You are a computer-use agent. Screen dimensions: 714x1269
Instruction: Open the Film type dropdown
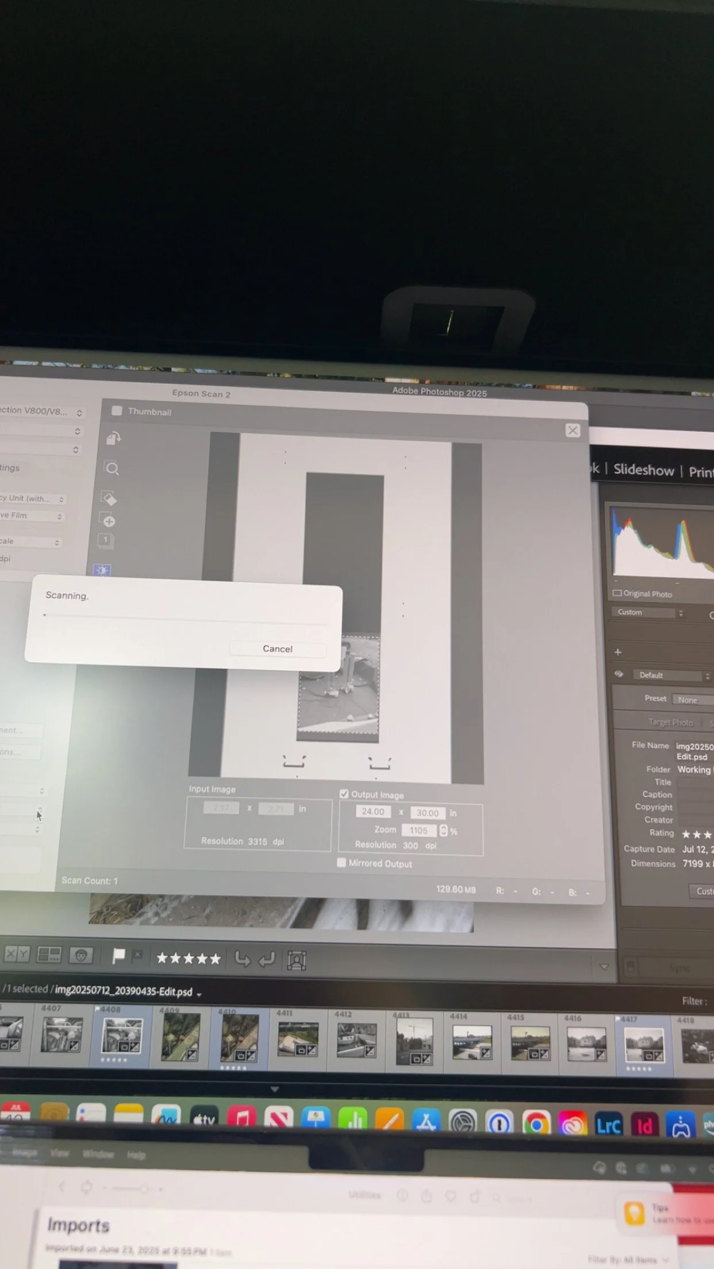coord(31,516)
